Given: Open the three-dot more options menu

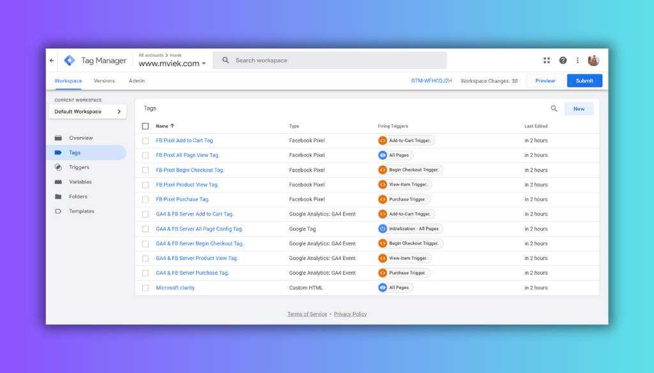Looking at the screenshot, I should 578,61.
